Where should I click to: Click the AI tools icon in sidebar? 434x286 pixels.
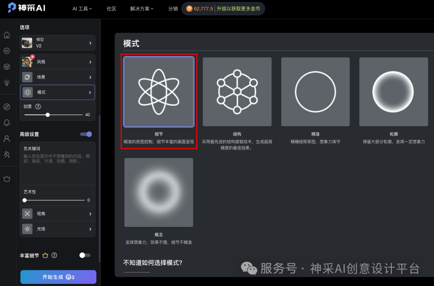click(x=7, y=51)
